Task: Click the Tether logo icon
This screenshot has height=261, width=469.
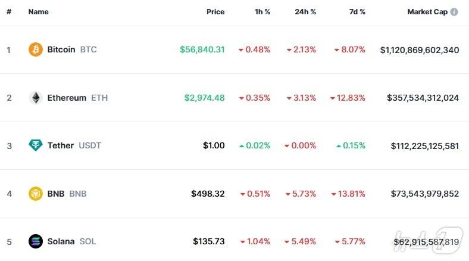Action: coord(36,145)
